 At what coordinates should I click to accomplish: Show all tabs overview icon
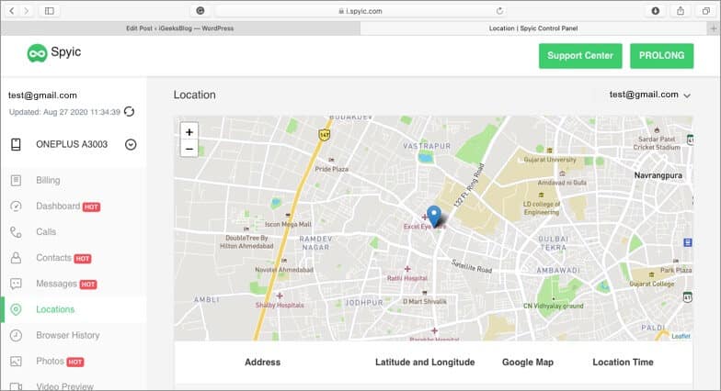point(706,11)
